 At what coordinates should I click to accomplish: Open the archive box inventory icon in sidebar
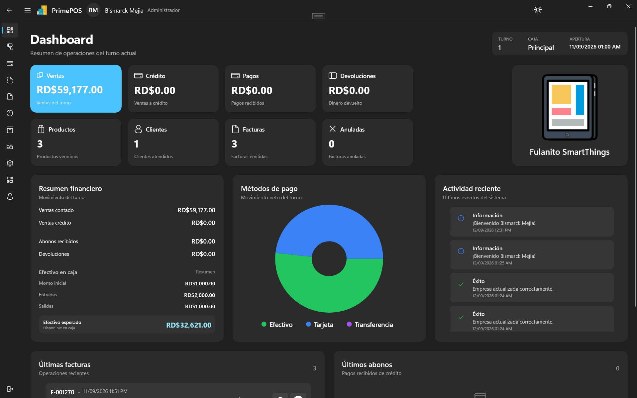click(10, 130)
